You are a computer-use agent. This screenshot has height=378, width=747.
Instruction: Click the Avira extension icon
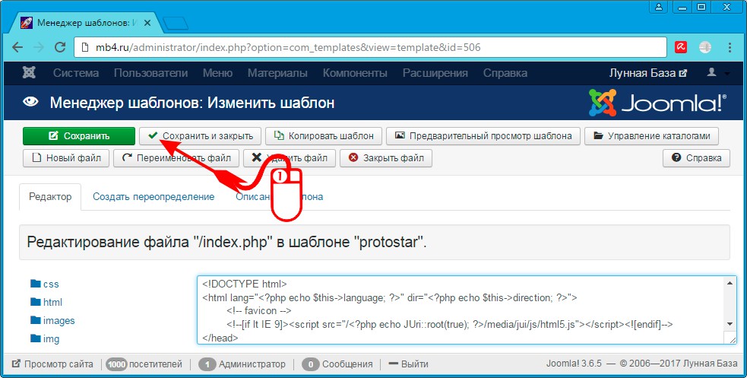click(x=681, y=47)
